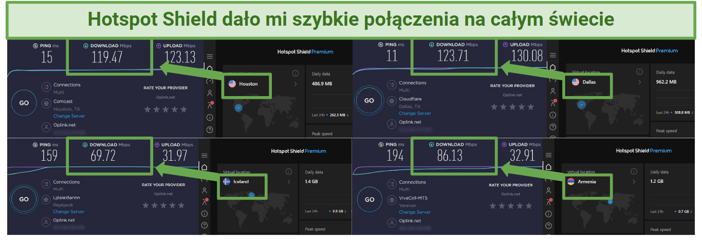The image size is (702, 240).
Task: Click the download value 119.47
Action: pos(107,57)
